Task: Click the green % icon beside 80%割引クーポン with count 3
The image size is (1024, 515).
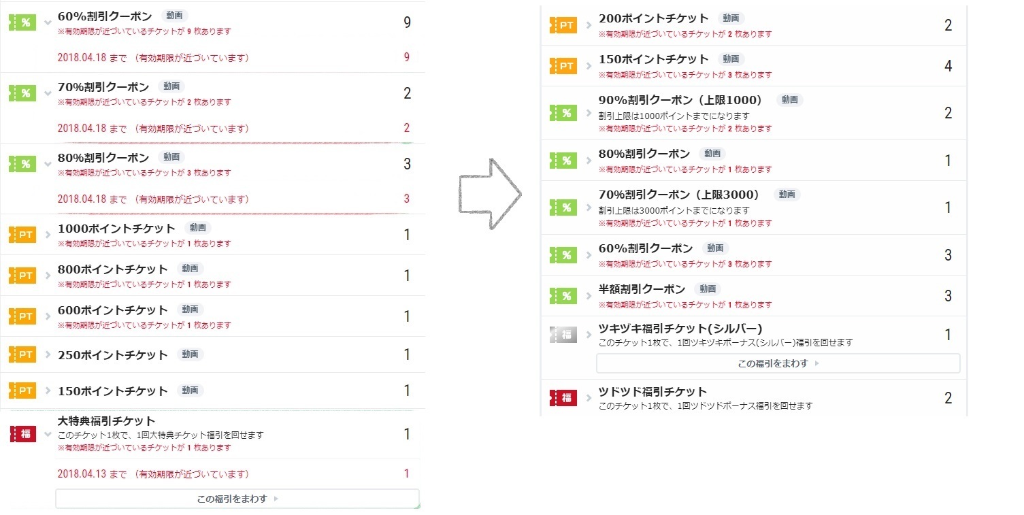Action: coord(22,164)
